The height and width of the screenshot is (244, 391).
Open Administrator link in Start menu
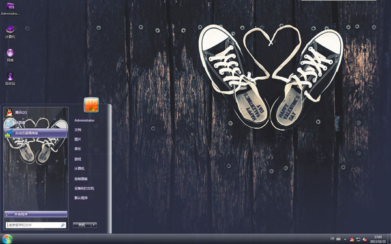click(84, 120)
